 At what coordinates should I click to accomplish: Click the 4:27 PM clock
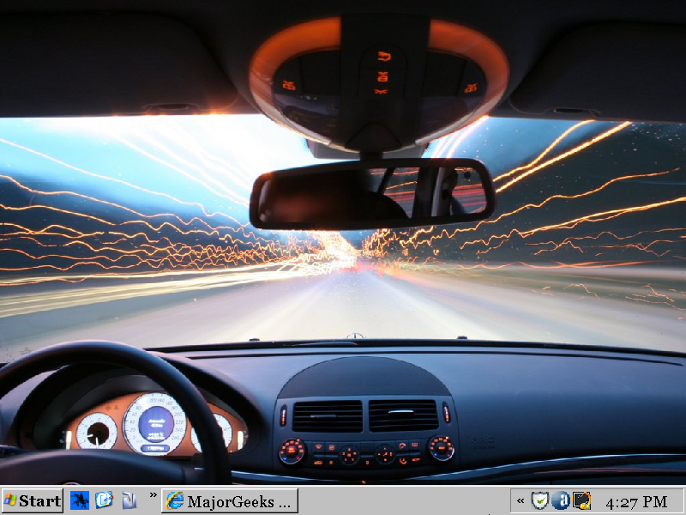point(636,502)
